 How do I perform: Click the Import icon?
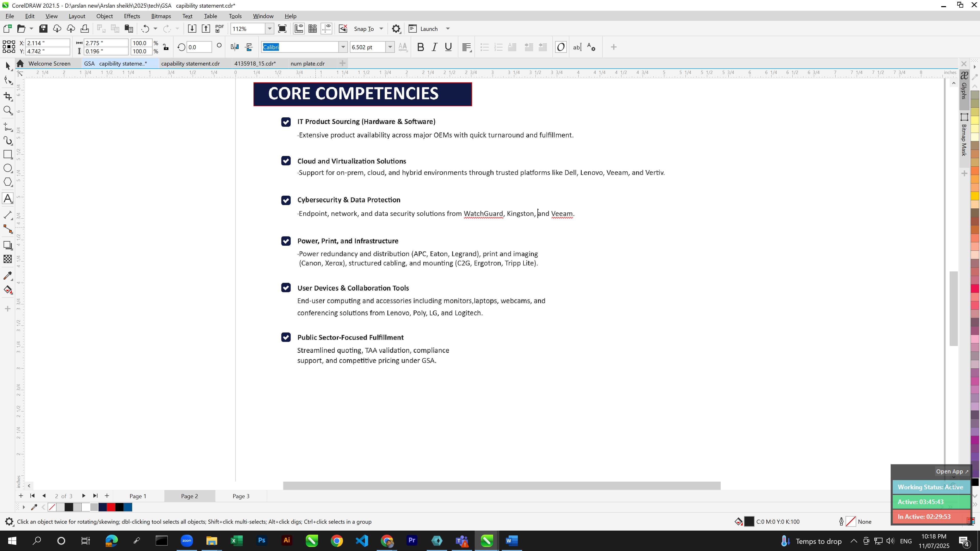[192, 29]
